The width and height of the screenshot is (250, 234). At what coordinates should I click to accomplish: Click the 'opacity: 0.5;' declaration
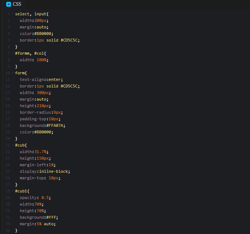[35, 198]
